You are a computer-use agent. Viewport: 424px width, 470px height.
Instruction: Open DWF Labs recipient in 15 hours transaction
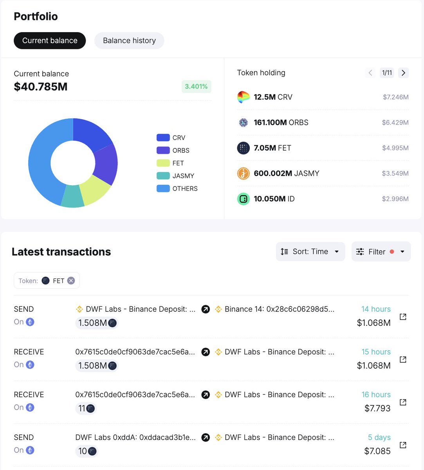(280, 352)
